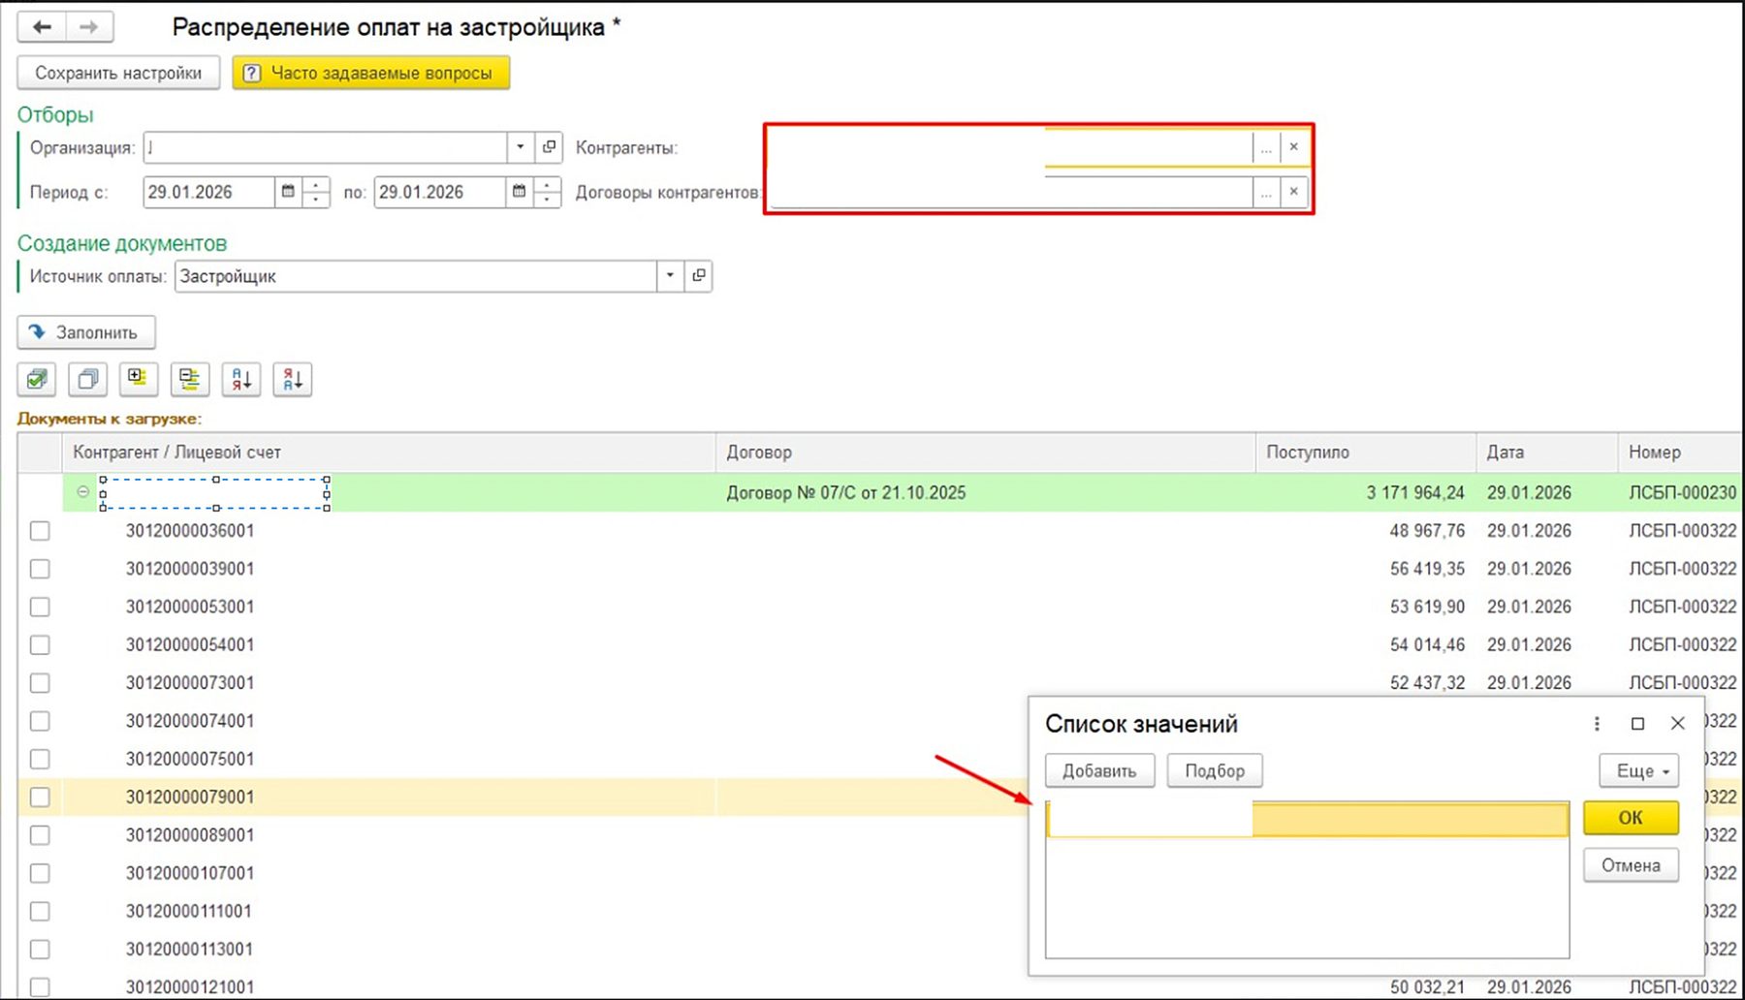Image resolution: width=1745 pixels, height=1000 pixels.
Task: Clear the Контрагенты field with X
Action: pyautogui.click(x=1293, y=147)
